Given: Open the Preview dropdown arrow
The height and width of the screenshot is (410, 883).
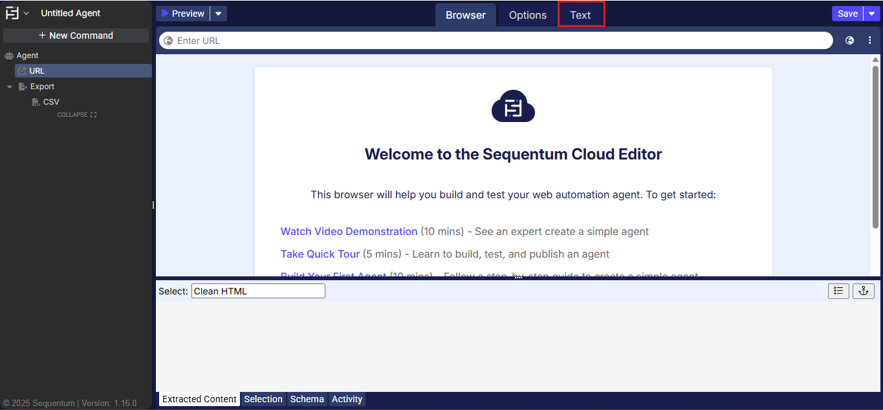Looking at the screenshot, I should (x=219, y=14).
